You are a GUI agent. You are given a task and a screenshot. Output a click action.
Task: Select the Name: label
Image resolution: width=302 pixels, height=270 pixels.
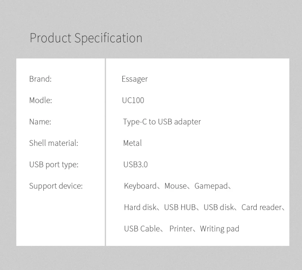(40, 122)
